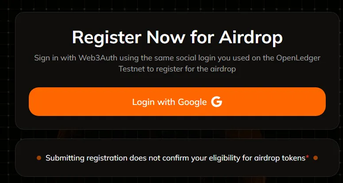Viewport: 343px width, 183px height.
Task: Click the word "Google" on the orange button
Action: 193,102
